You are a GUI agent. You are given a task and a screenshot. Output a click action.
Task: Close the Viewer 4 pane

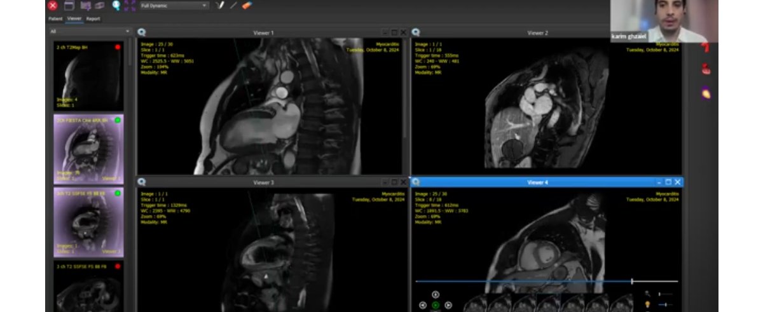coord(677,182)
